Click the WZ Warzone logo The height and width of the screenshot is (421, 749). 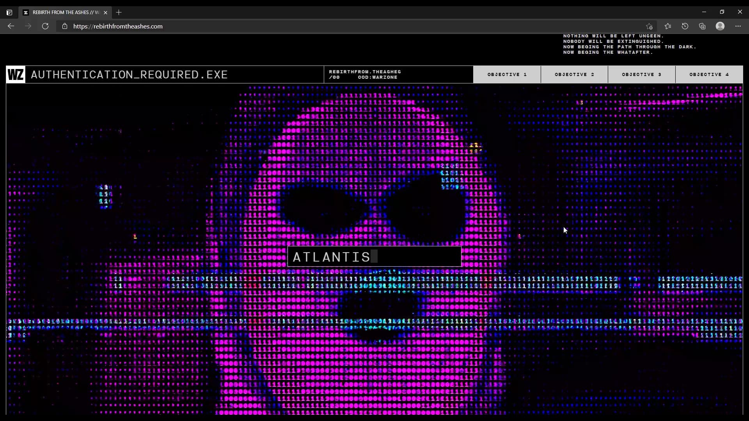tap(16, 74)
